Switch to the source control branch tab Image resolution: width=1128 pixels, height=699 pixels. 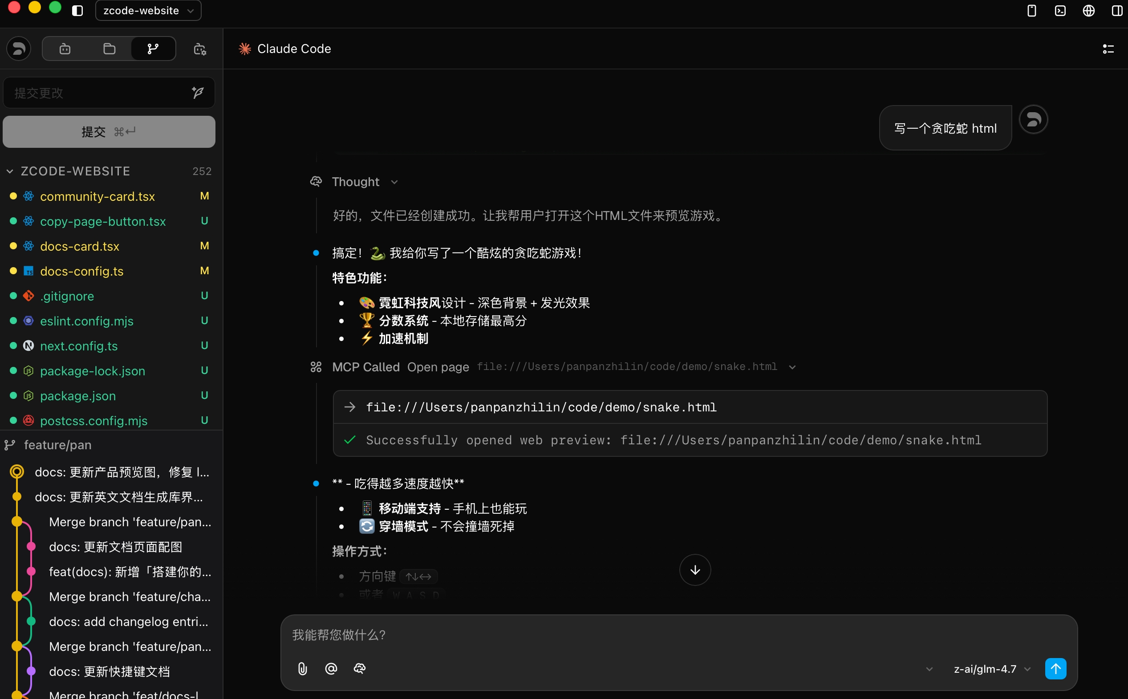[153, 49]
